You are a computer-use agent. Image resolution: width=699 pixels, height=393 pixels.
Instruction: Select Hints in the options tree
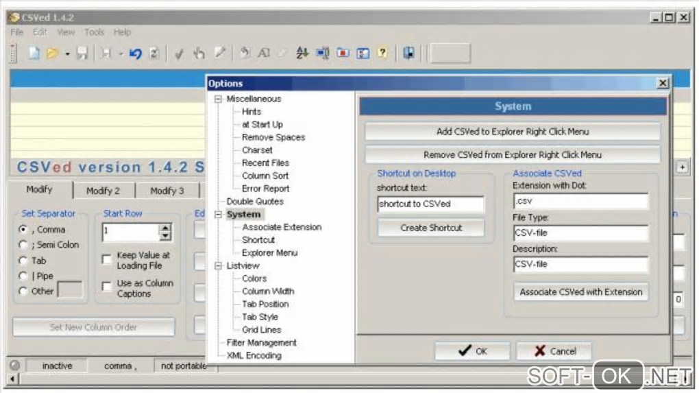pyautogui.click(x=252, y=112)
